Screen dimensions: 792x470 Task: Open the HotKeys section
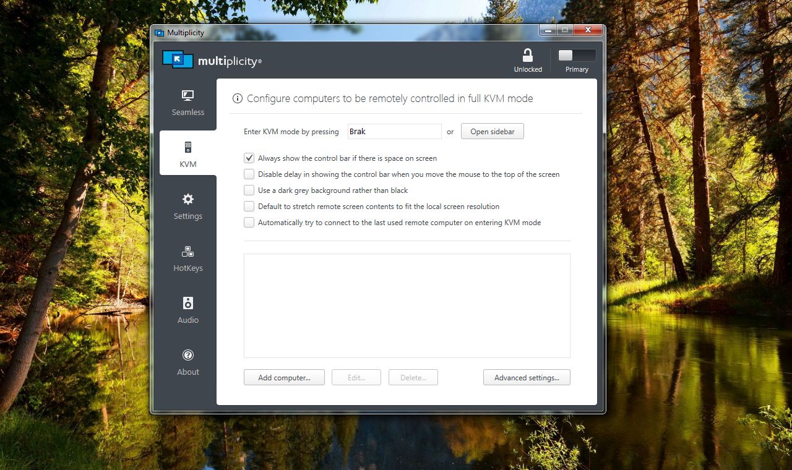[x=188, y=259]
